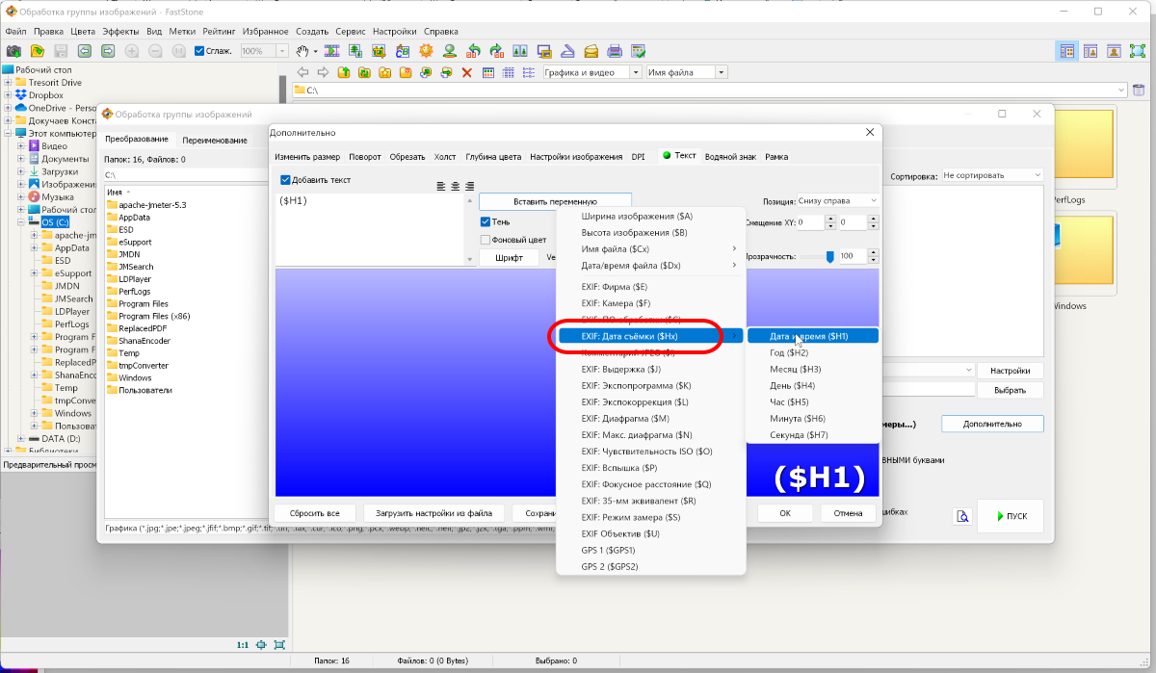Click Сбросить все button
The height and width of the screenshot is (673, 1156).
314,513
